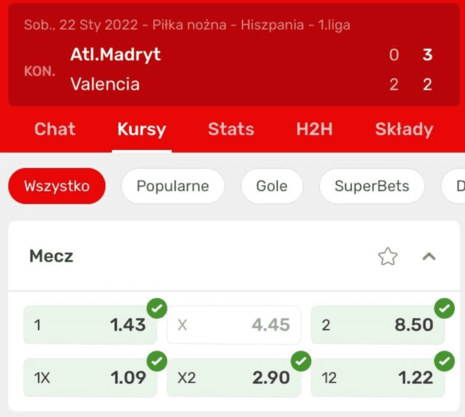Image resolution: width=465 pixels, height=417 pixels.
Task: Select home win 1 odds 1.43
Action: [x=90, y=325]
